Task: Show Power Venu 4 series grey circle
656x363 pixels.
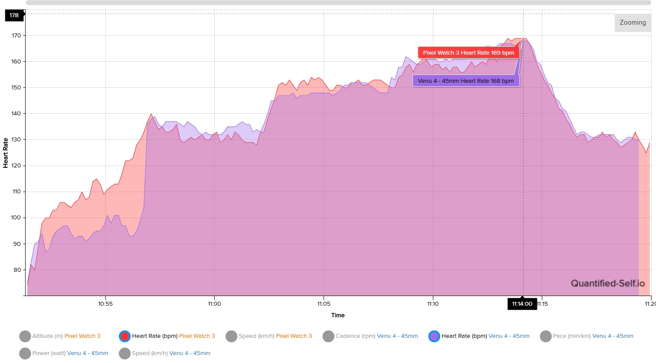Action: [x=25, y=353]
